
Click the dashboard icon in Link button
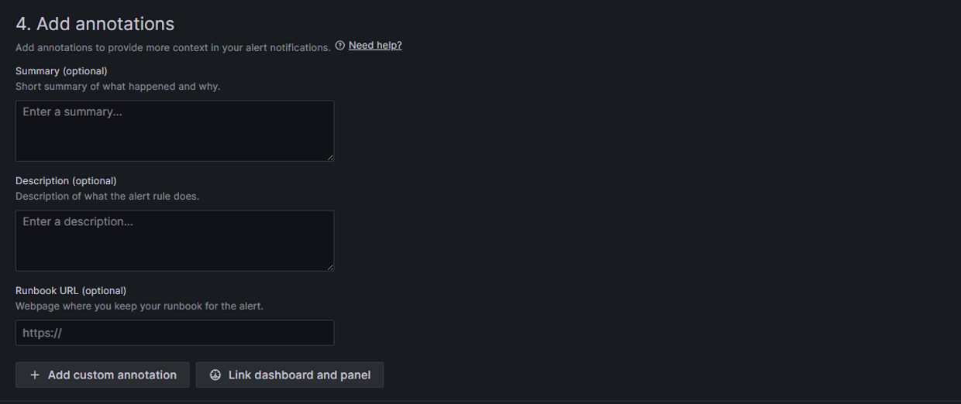pos(215,375)
